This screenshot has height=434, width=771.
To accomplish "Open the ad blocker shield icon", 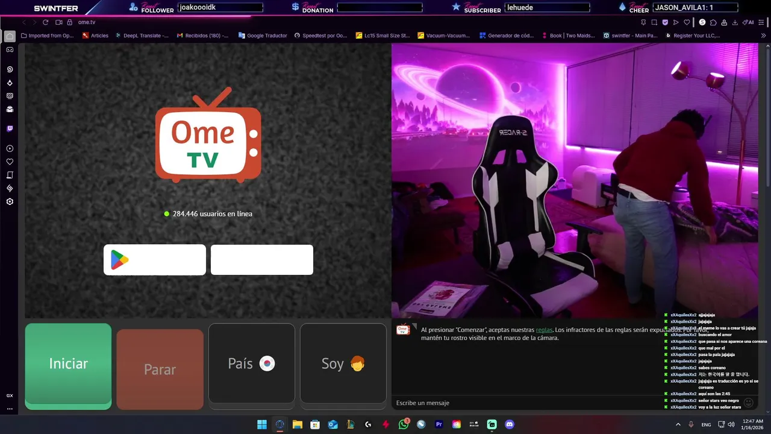I will (x=665, y=22).
